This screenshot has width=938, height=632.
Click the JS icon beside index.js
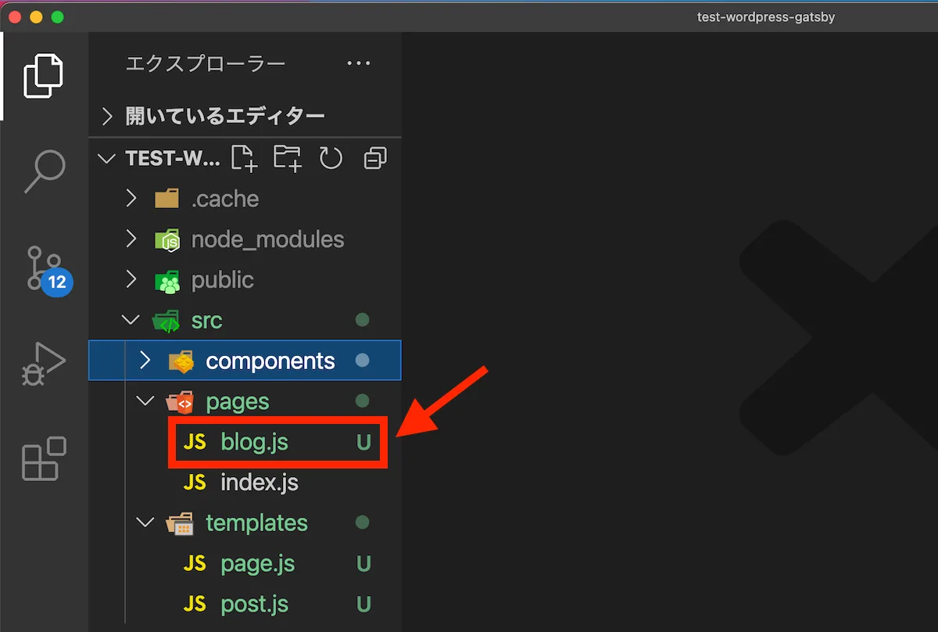tap(195, 483)
